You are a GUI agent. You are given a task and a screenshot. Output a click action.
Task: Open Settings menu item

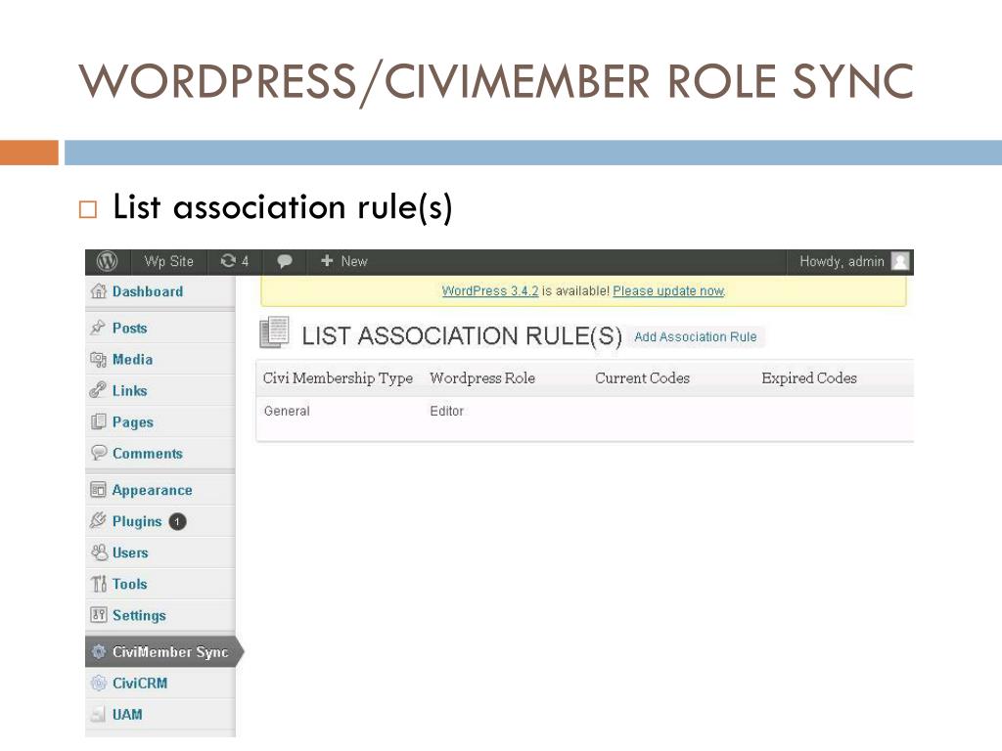pos(139,616)
